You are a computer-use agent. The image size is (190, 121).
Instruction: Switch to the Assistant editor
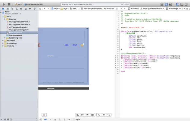click(x=166, y=5)
